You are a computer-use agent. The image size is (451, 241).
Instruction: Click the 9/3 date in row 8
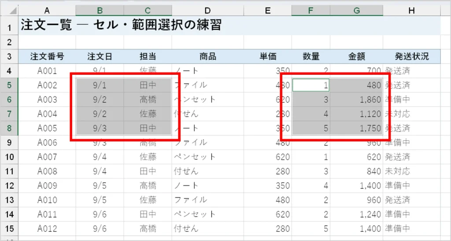pyautogui.click(x=100, y=128)
